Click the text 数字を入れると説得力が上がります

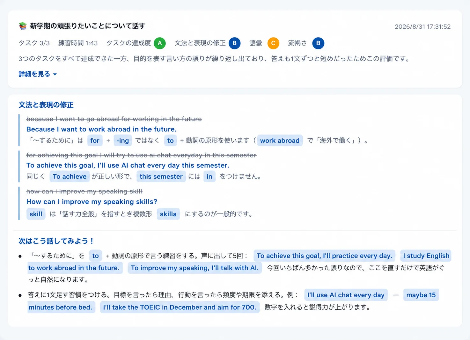pyautogui.click(x=317, y=307)
